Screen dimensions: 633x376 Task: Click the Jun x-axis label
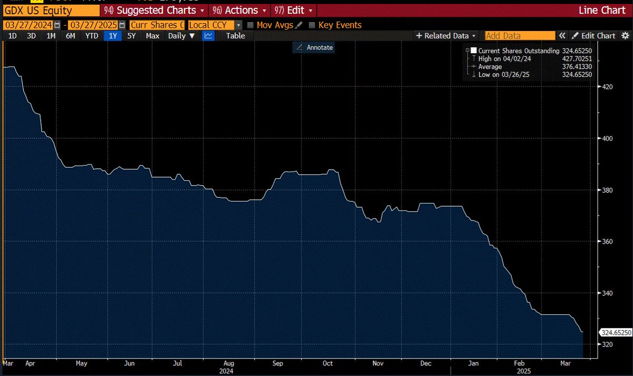pos(129,363)
